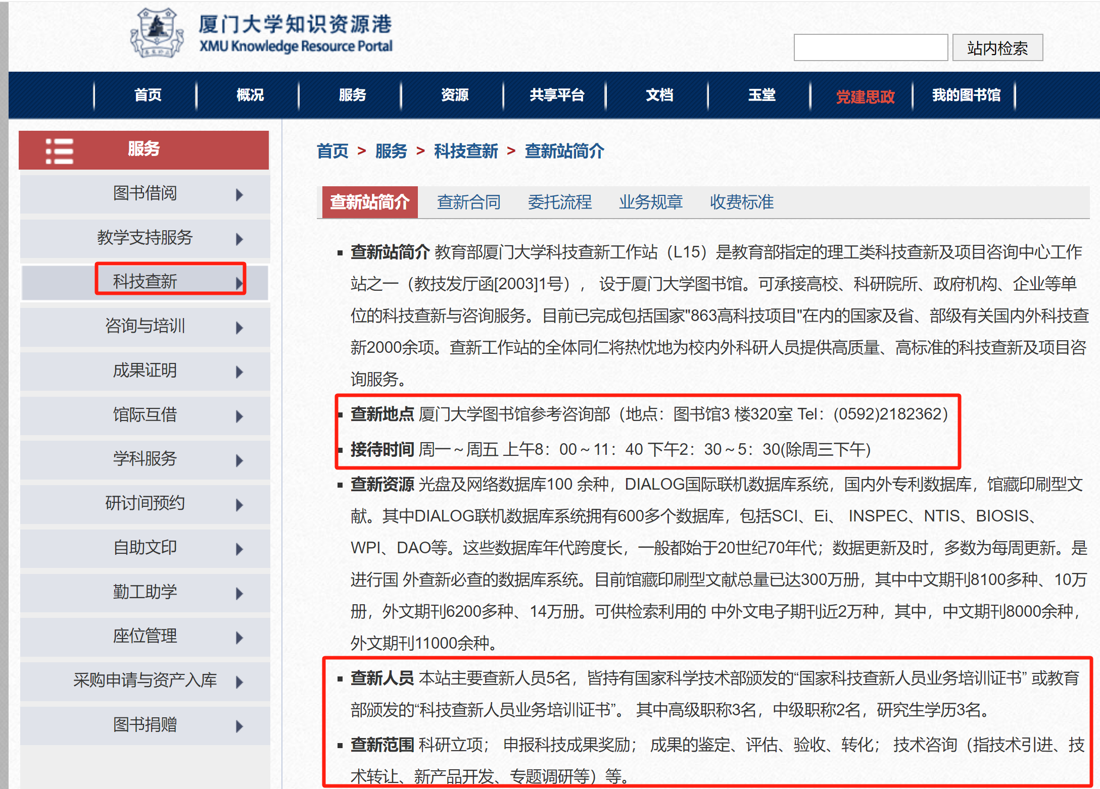Expand the 勤工助学 arrow
Screen dimensions: 1100x789
point(240,593)
